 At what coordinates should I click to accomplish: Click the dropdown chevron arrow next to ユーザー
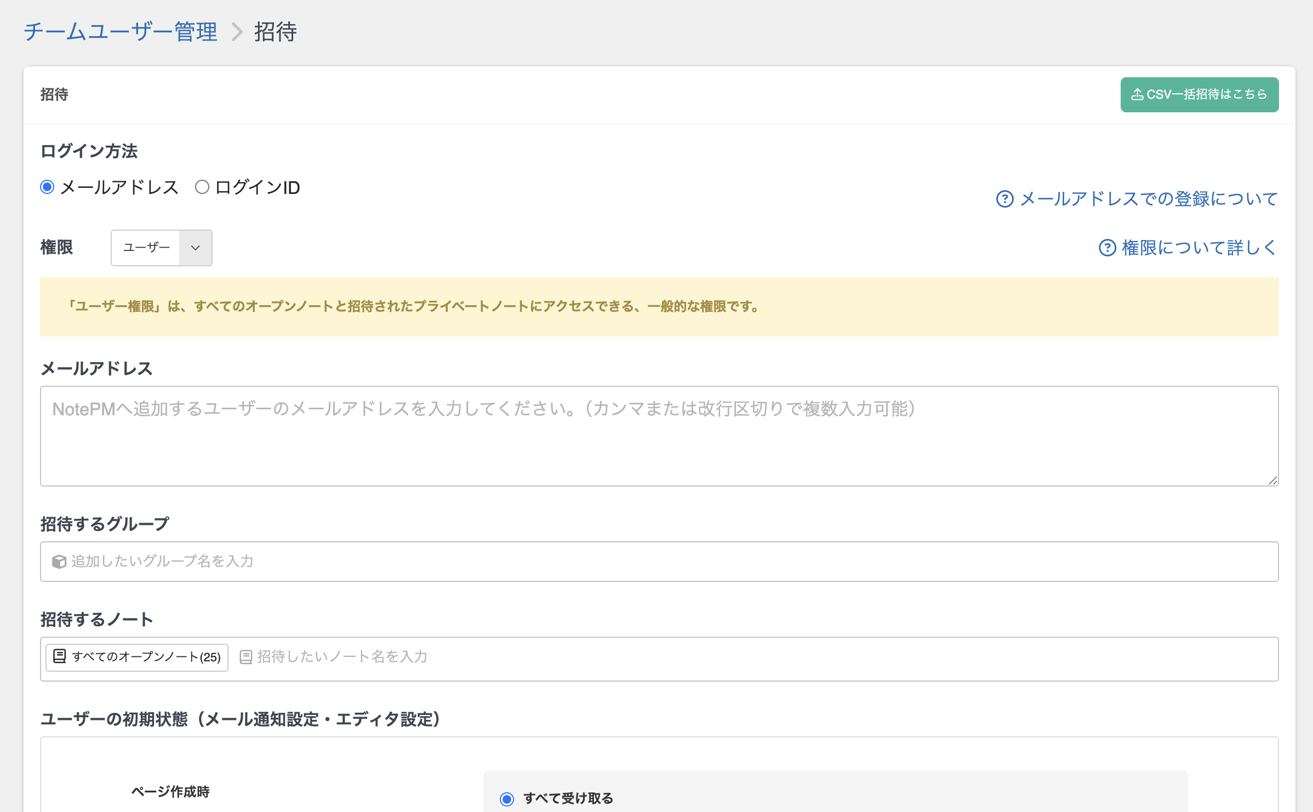tap(196, 248)
